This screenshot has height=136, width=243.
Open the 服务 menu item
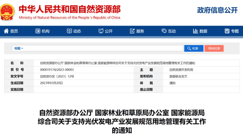click(x=137, y=31)
